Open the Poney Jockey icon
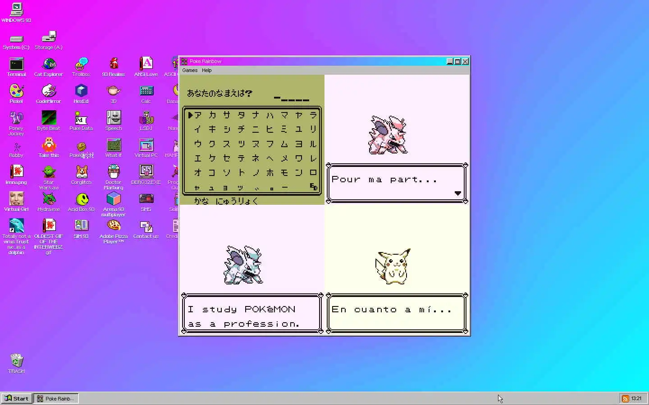 (x=16, y=124)
